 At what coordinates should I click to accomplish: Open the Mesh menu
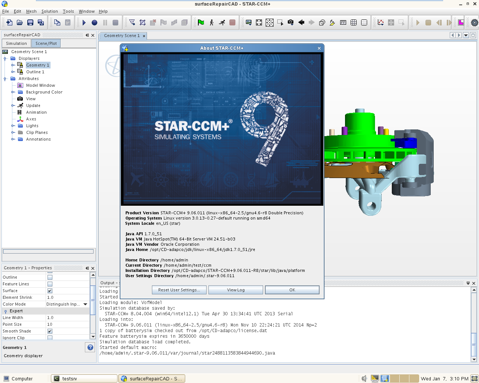pyautogui.click(x=31, y=11)
